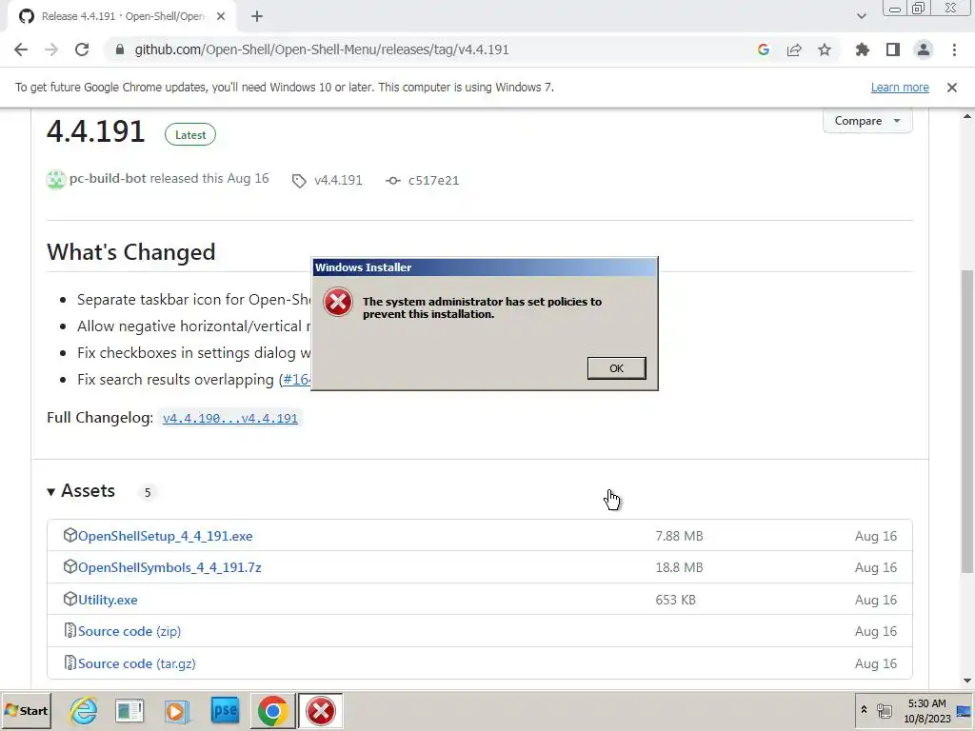Viewport: 975px width, 731px height.
Task: Download Source code (zip)
Action: tap(129, 631)
